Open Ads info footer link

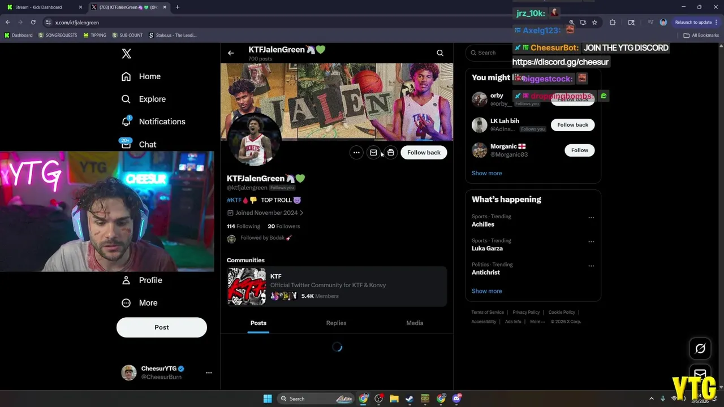(513, 322)
